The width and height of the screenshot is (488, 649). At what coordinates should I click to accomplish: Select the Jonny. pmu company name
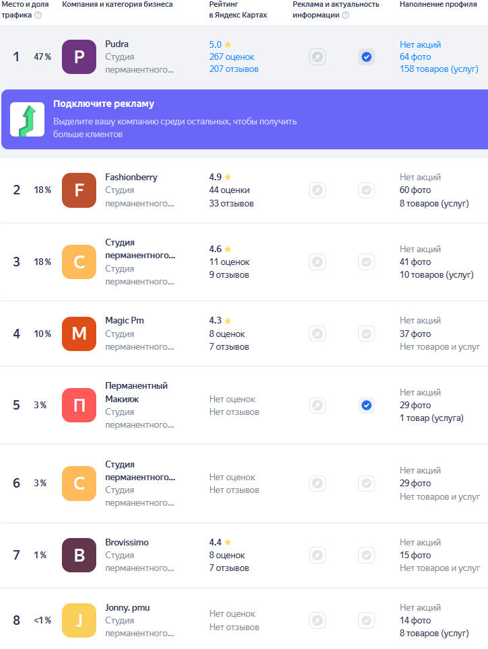128,607
